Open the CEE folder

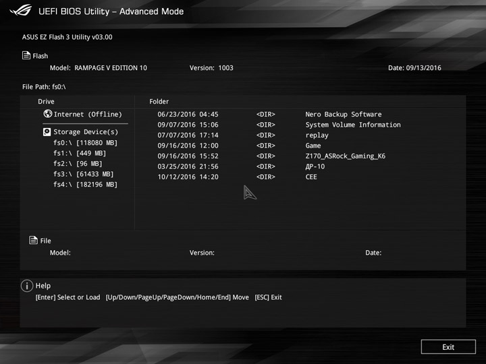[311, 177]
